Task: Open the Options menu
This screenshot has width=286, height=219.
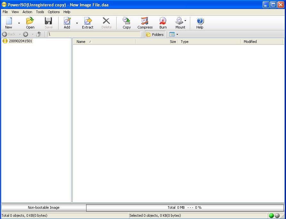Action: [x=53, y=12]
